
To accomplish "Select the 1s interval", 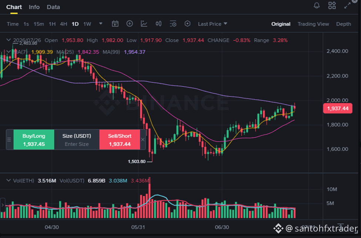I will 26,24.
